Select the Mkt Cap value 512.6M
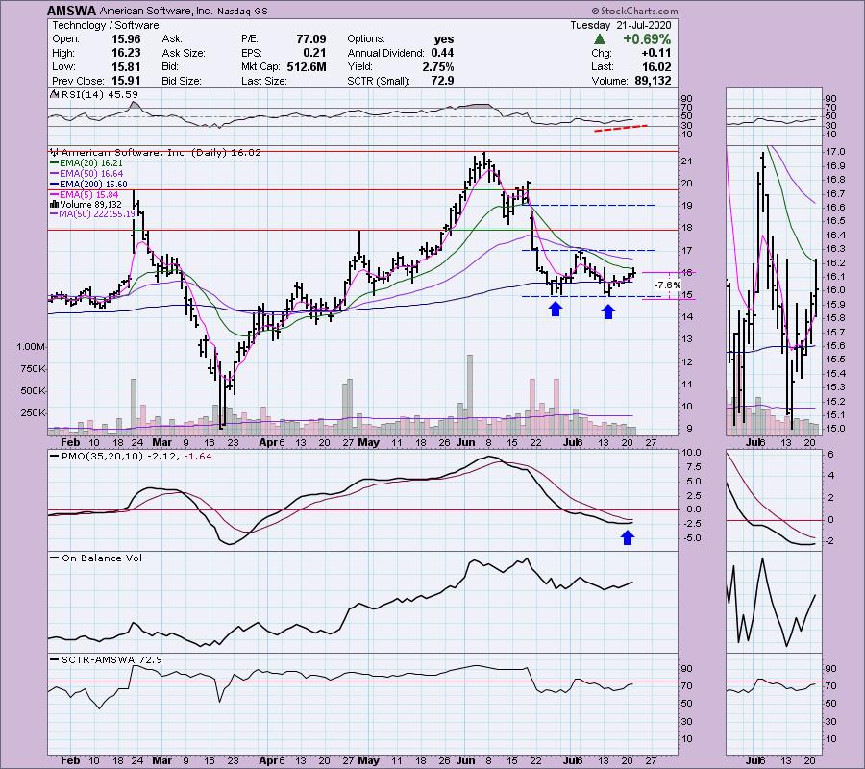The image size is (865, 769). coord(307,66)
